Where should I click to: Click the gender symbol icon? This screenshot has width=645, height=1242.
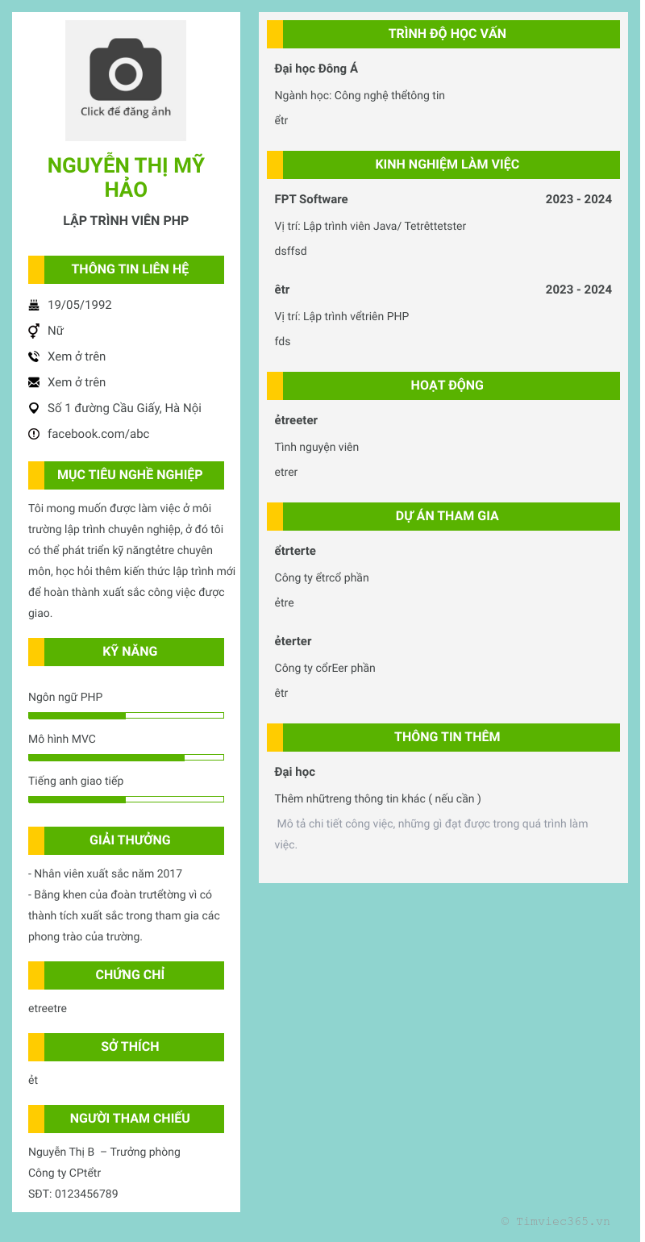tap(34, 331)
